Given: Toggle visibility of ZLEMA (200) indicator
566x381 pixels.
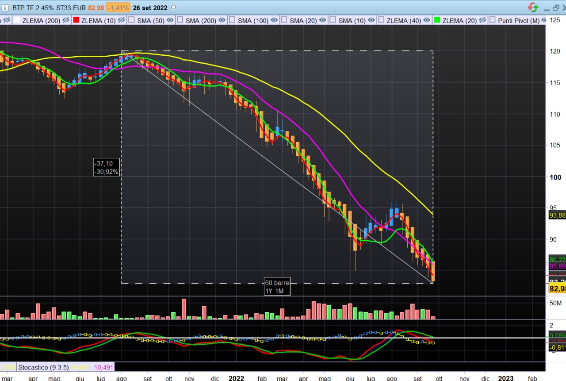Looking at the screenshot, I should click(66, 20).
